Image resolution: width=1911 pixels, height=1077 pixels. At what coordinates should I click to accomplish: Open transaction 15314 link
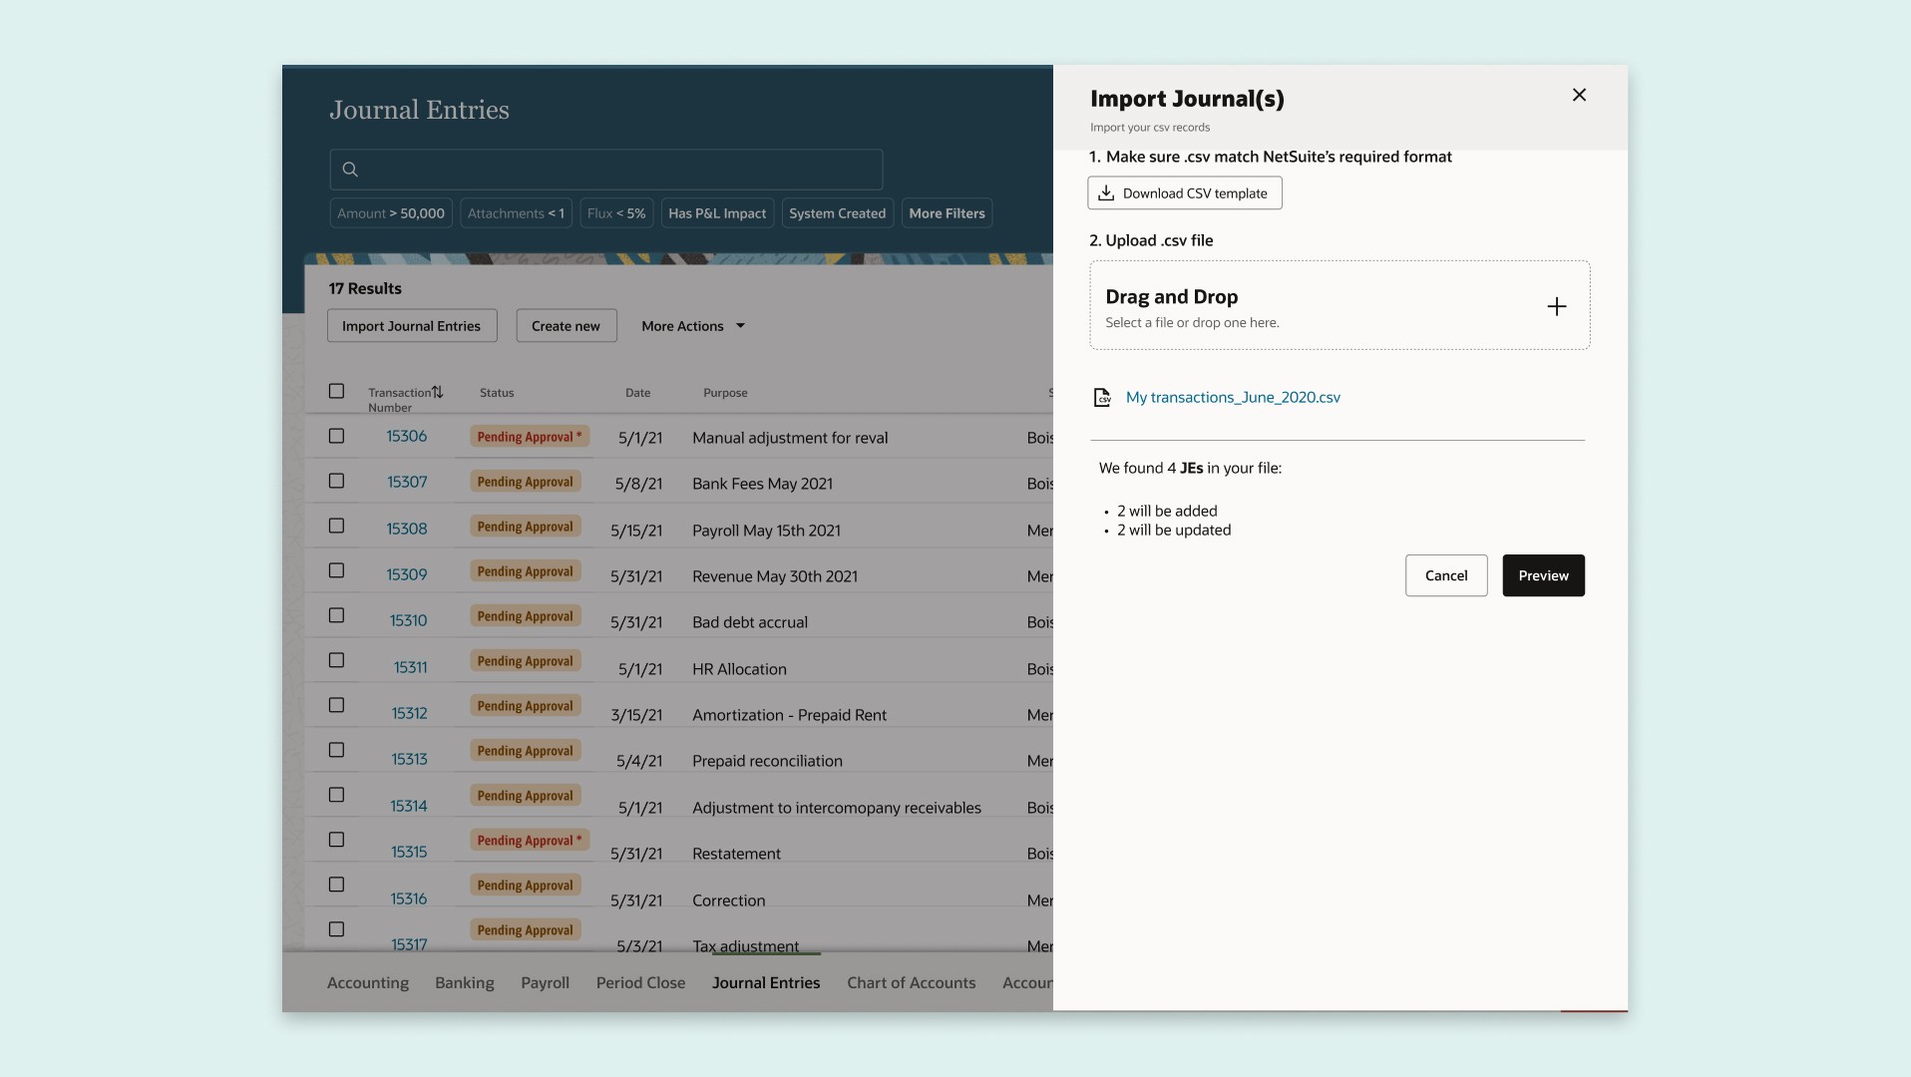409,806
